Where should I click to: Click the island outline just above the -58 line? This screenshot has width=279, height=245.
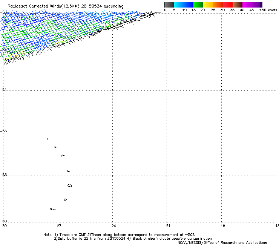click(x=68, y=171)
